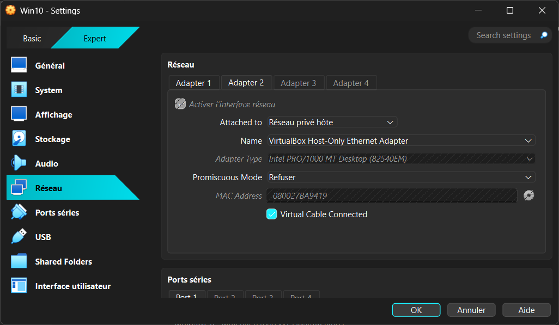The height and width of the screenshot is (325, 559).
Task: Switch to Adapter 1 tab
Action: [193, 83]
